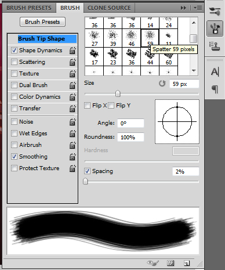Enable the Noise checkbox
This screenshot has height=270, width=225.
click(14, 122)
